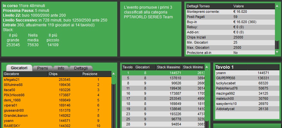
Task: Select table 23 row
Action: tap(163, 114)
